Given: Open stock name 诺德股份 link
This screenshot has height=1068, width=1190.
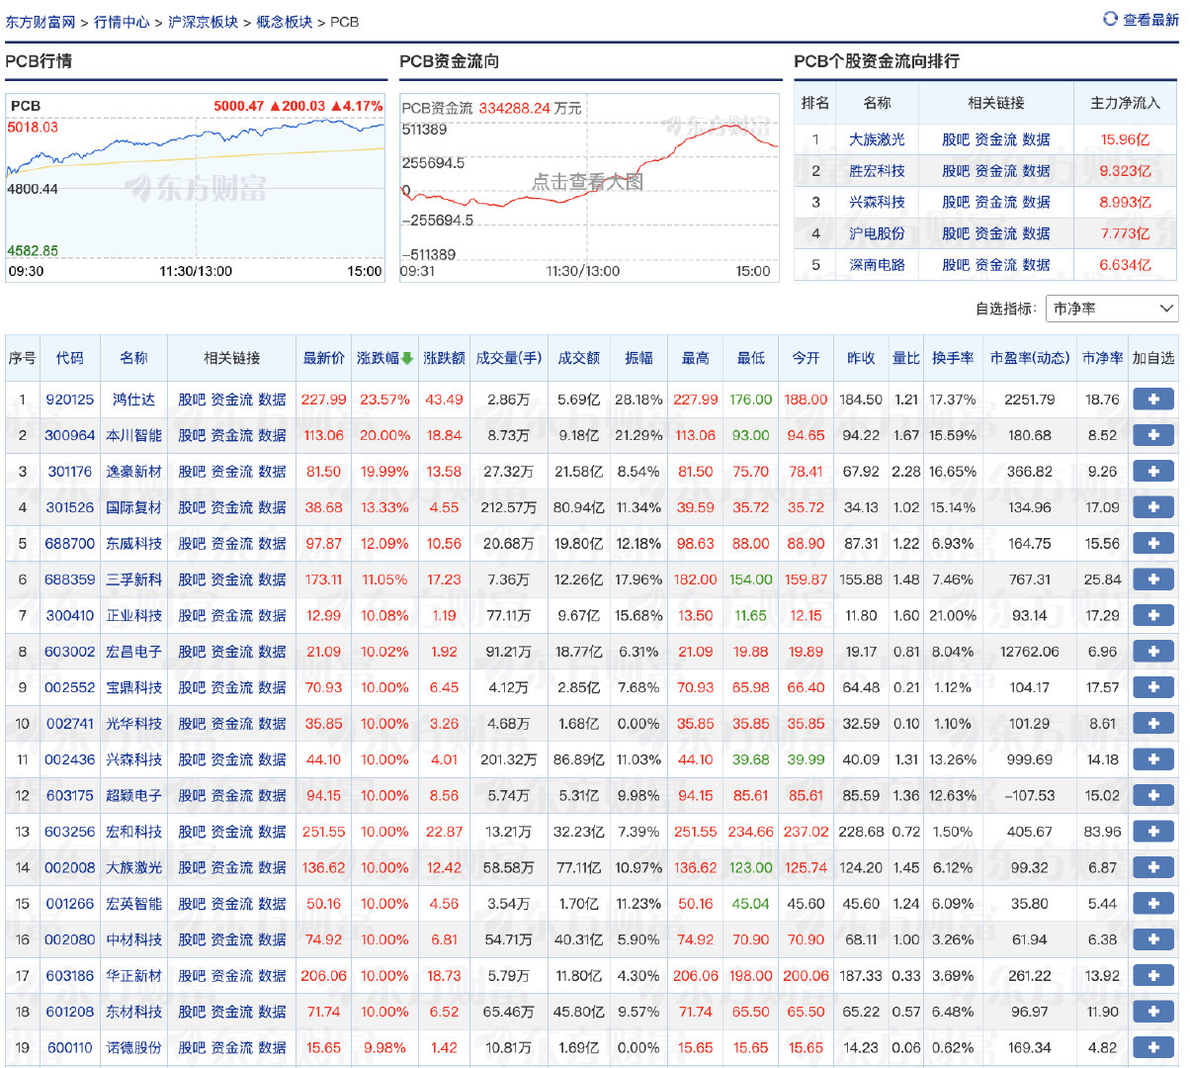Looking at the screenshot, I should click(134, 1047).
